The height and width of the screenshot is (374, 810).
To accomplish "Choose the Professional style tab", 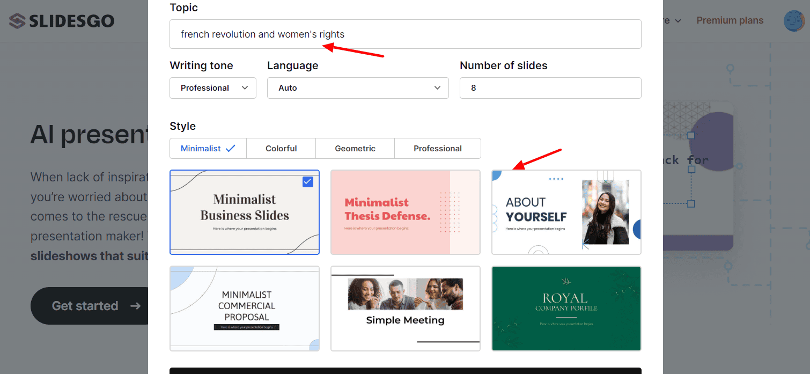I will pyautogui.click(x=437, y=149).
